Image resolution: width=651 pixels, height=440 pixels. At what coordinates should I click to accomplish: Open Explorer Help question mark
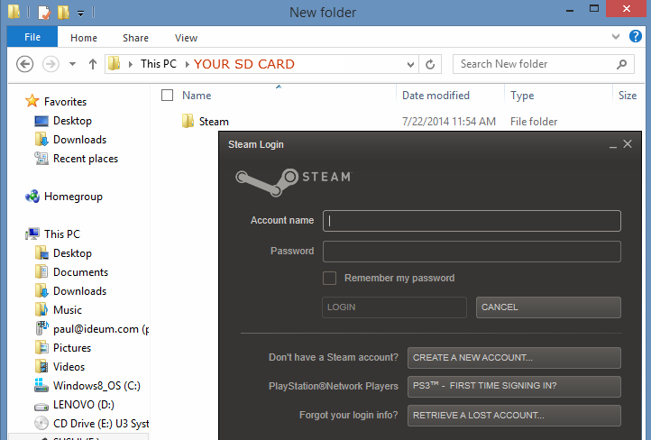[x=636, y=37]
